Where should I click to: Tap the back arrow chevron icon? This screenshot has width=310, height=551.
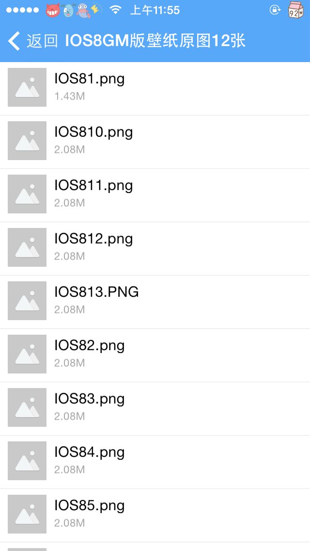[15, 41]
